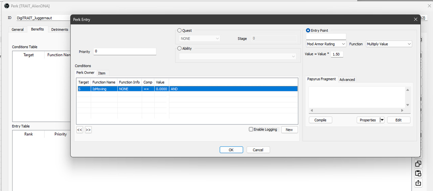This screenshot has height=191, width=433.
Task: Select the IsMoving condition row
Action: 187,89
